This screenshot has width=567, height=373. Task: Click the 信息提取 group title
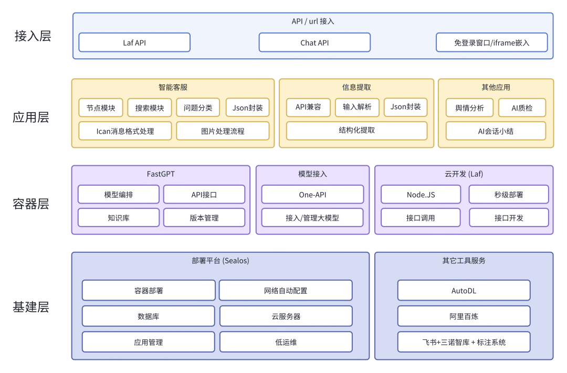356,87
